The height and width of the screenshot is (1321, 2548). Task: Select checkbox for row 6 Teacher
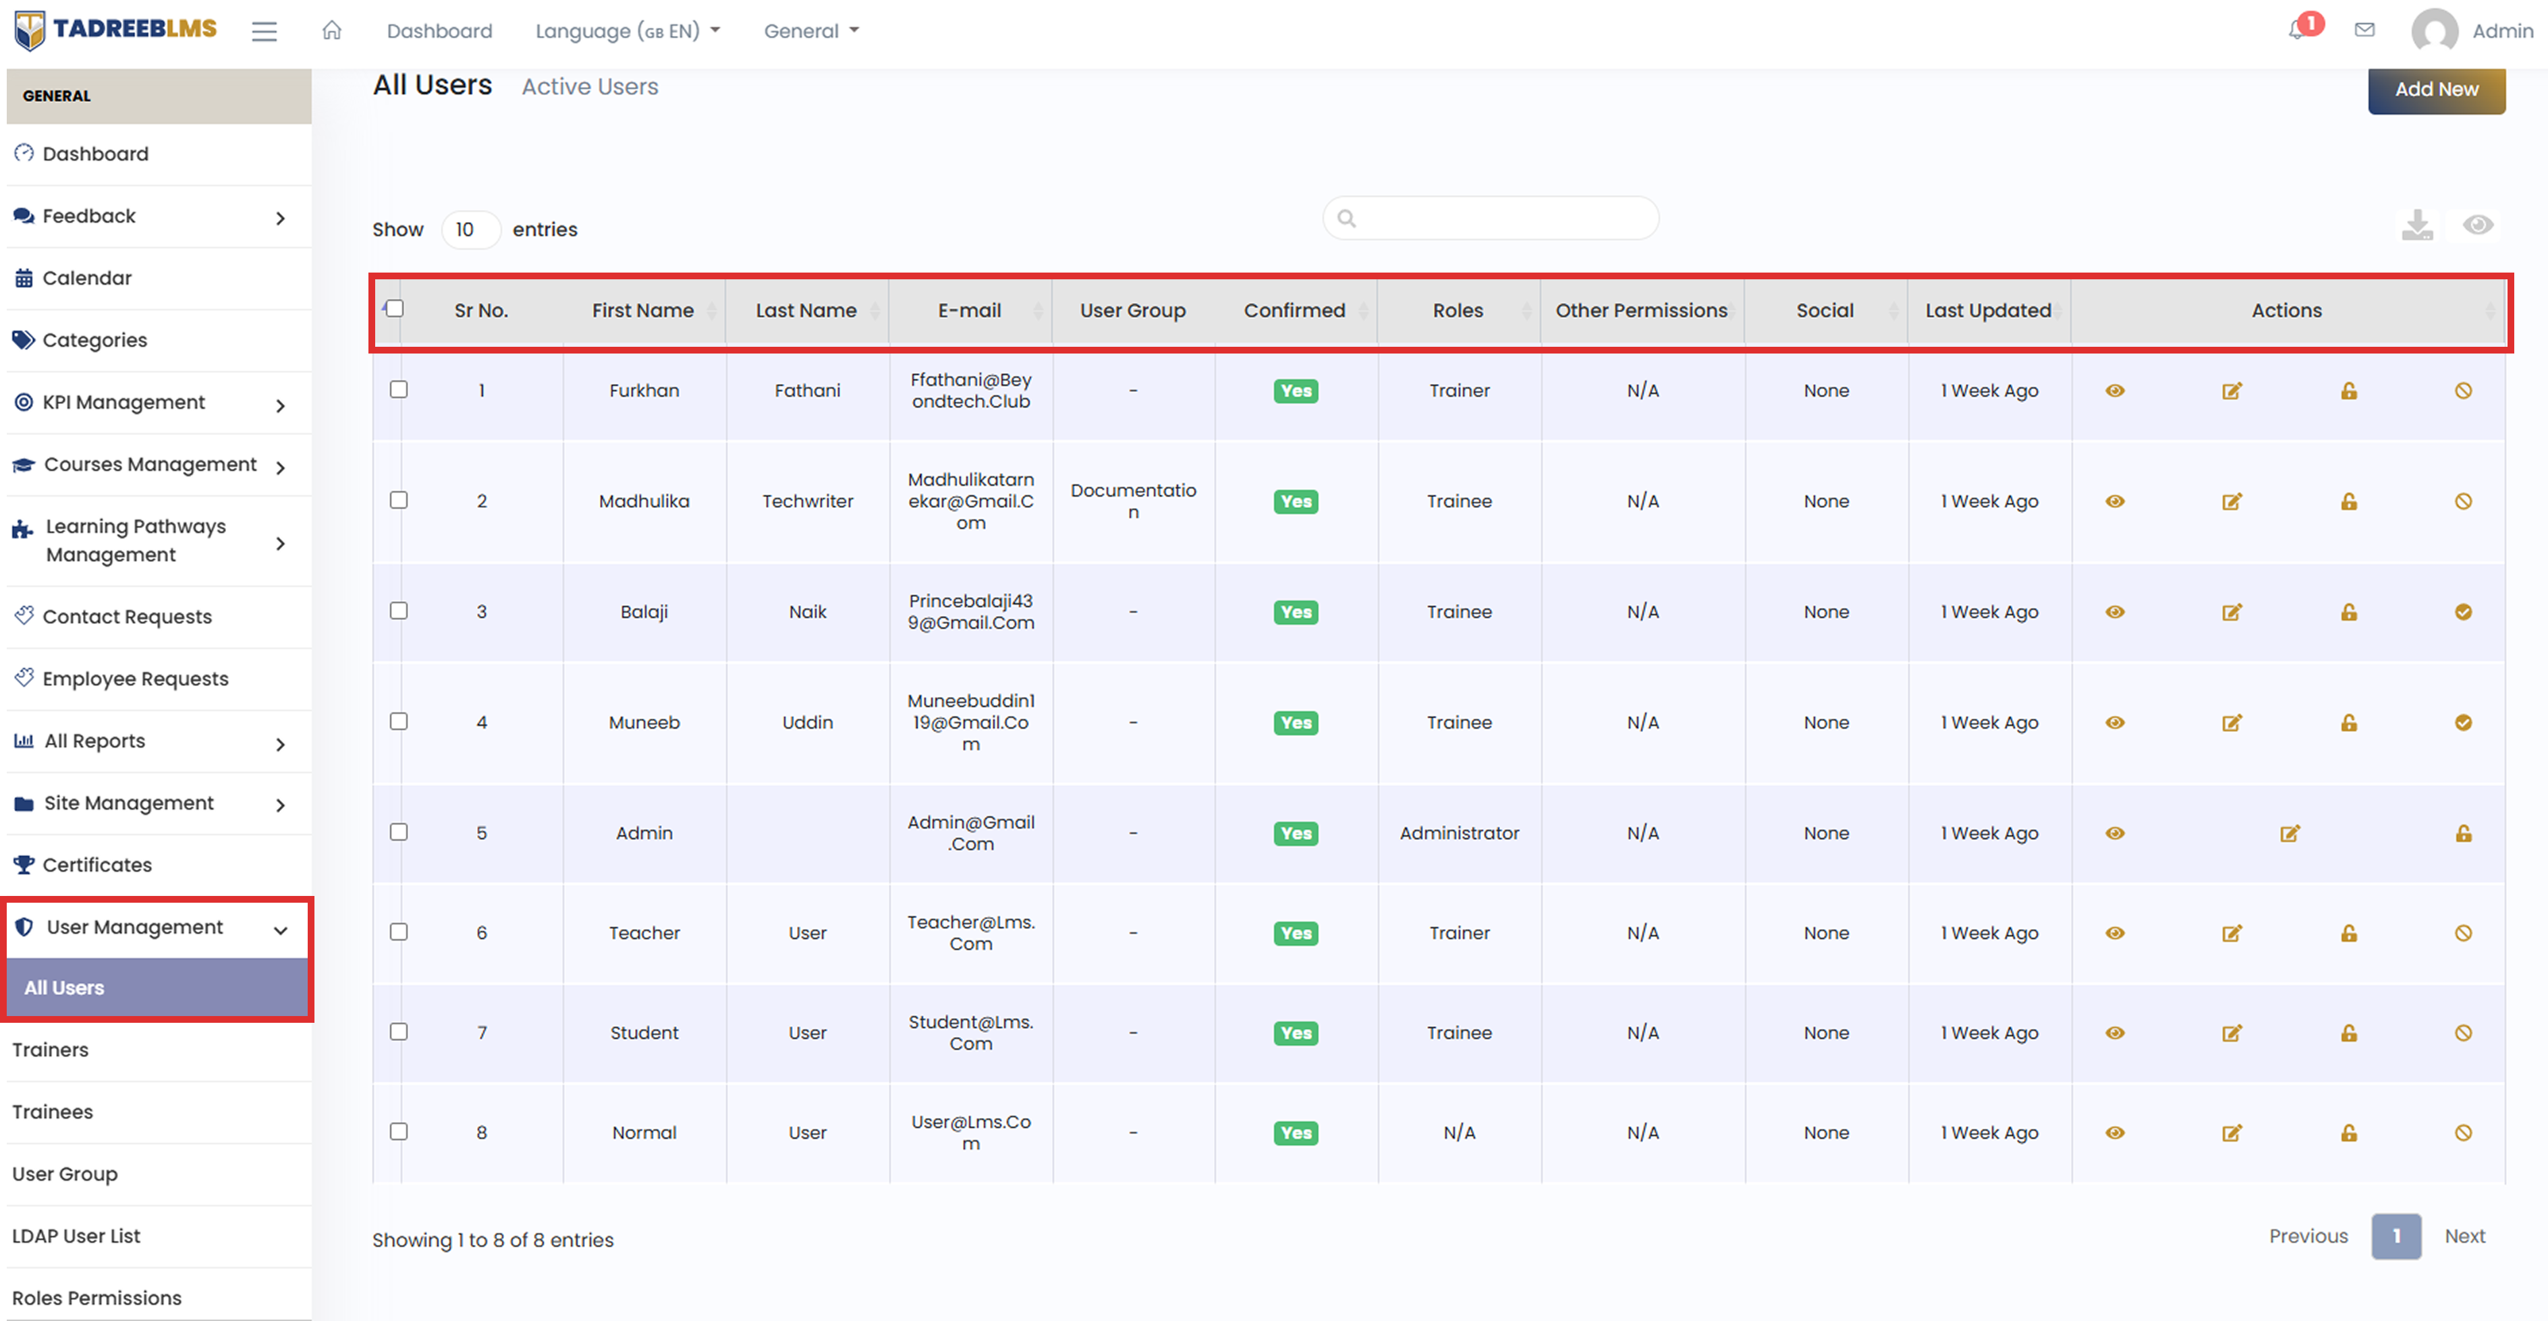coord(399,932)
